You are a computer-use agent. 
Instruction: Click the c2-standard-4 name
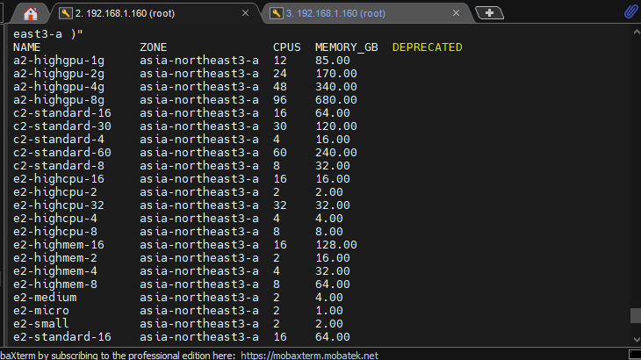click(x=59, y=140)
